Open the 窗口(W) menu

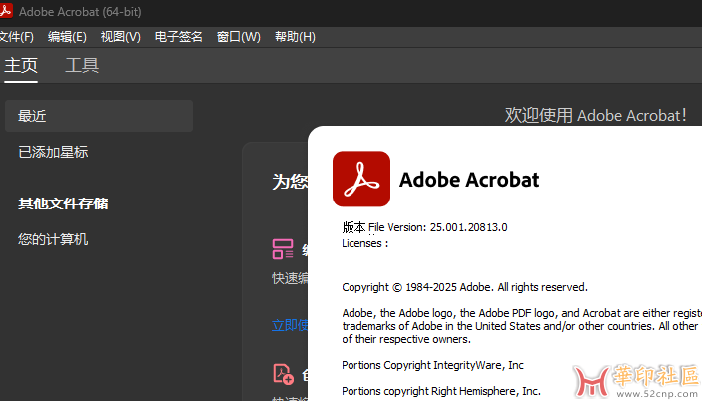click(239, 37)
